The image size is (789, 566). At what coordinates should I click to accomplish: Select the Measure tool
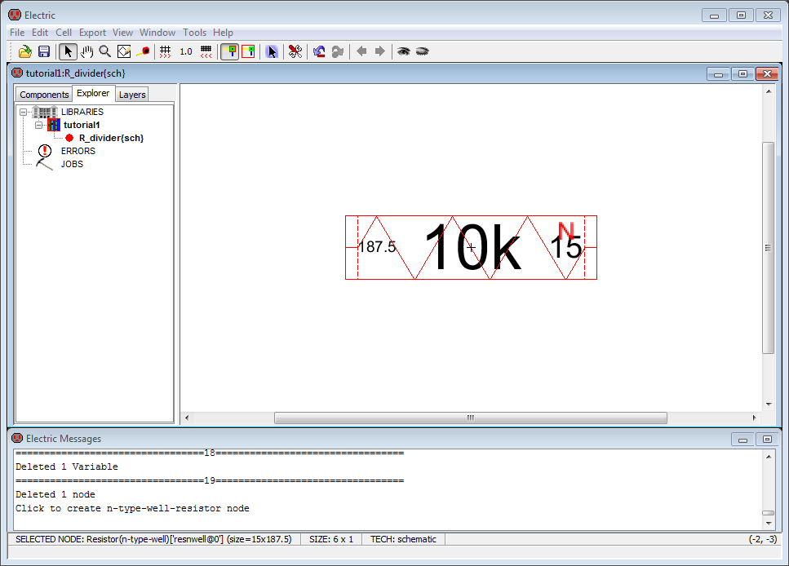(144, 51)
